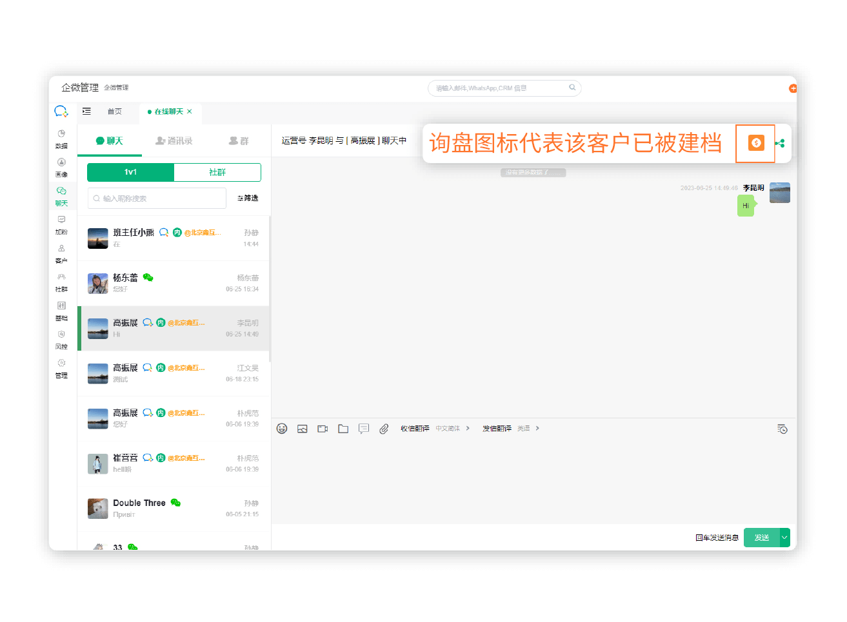Expand the send options dropdown arrow

(x=784, y=538)
